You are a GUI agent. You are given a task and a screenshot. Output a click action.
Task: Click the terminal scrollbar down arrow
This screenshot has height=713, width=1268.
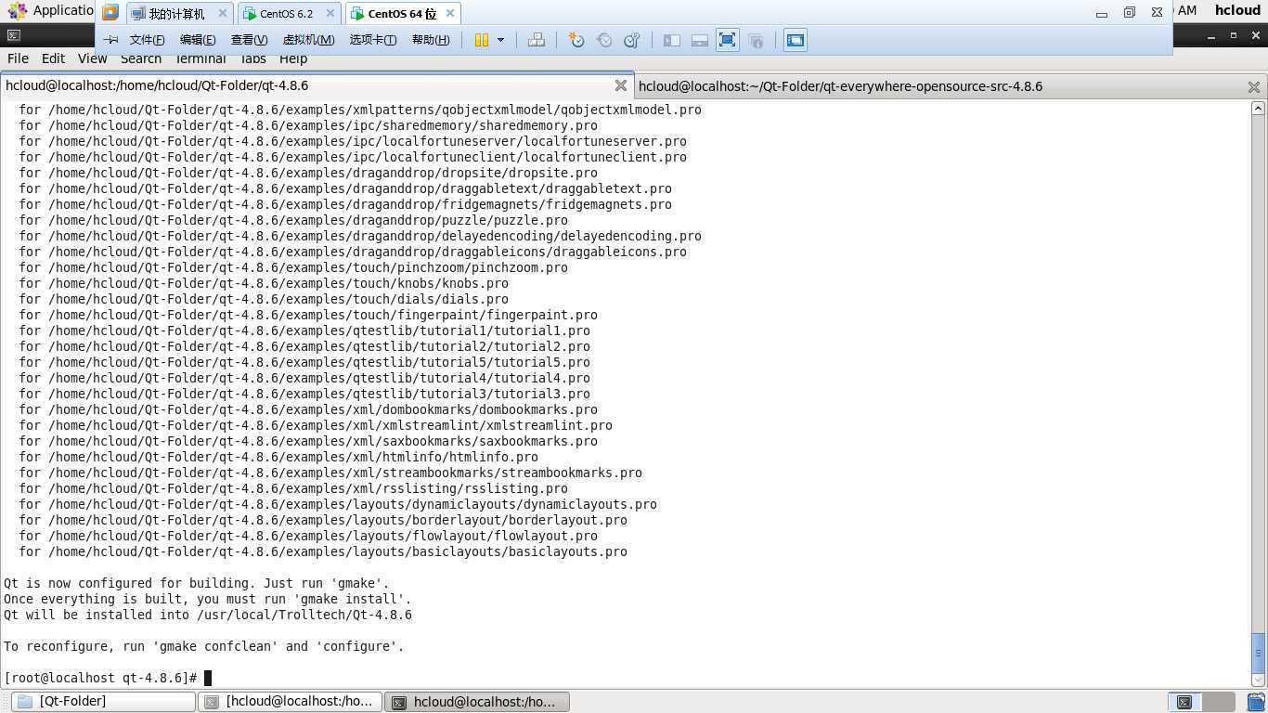point(1259,681)
